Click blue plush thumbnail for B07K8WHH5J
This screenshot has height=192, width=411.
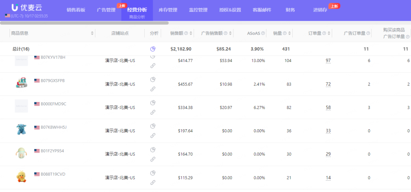point(21,129)
